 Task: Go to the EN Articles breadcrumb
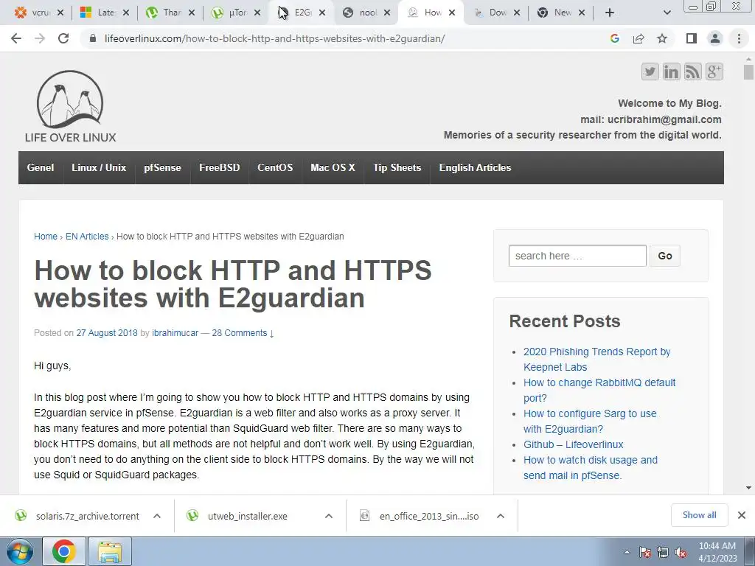click(87, 237)
